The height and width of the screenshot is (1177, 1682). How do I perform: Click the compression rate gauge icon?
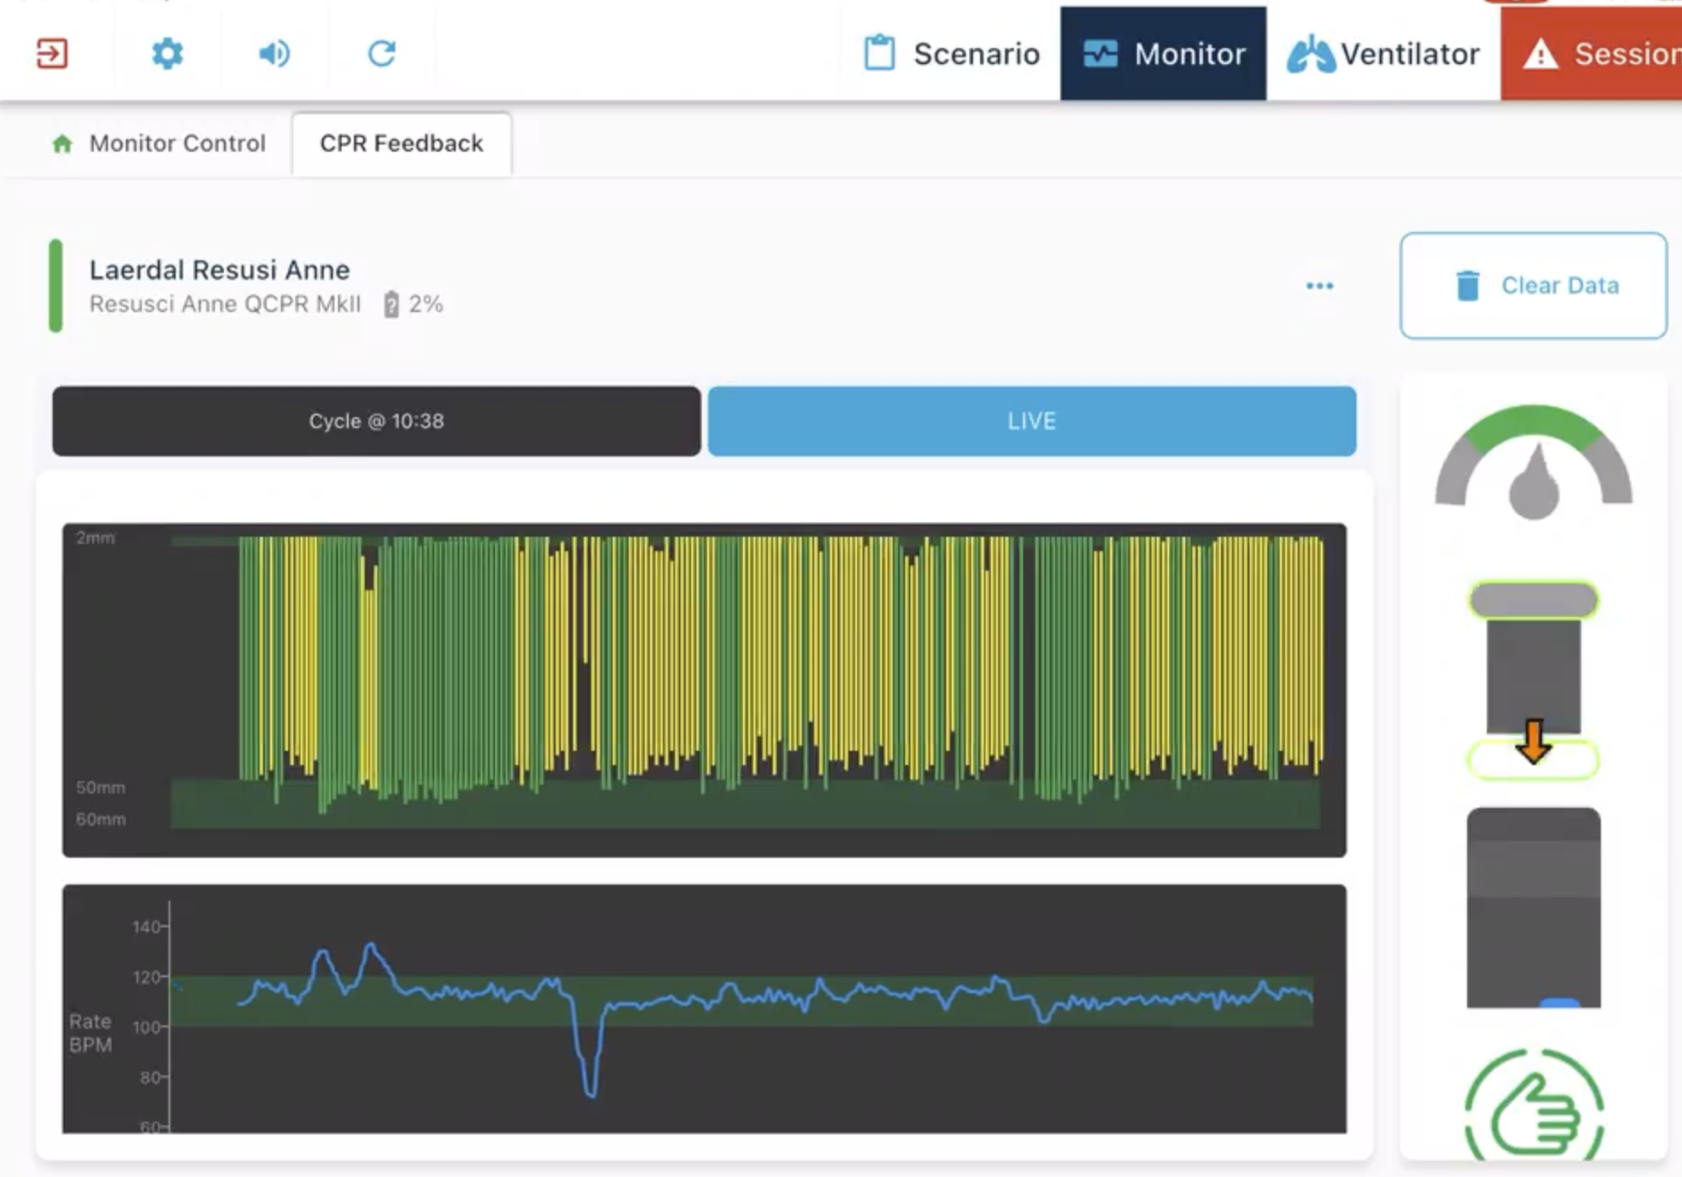pyautogui.click(x=1533, y=464)
